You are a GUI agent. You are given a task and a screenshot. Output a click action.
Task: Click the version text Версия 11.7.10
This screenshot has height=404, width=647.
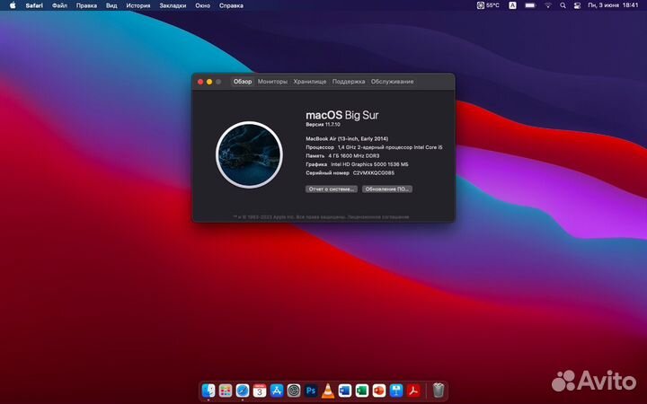click(x=323, y=125)
